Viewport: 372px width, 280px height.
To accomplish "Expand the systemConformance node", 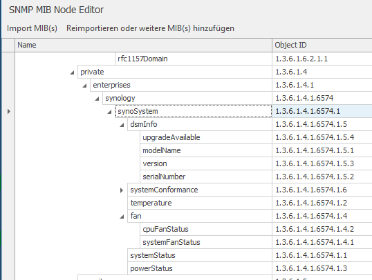I will pos(122,190).
